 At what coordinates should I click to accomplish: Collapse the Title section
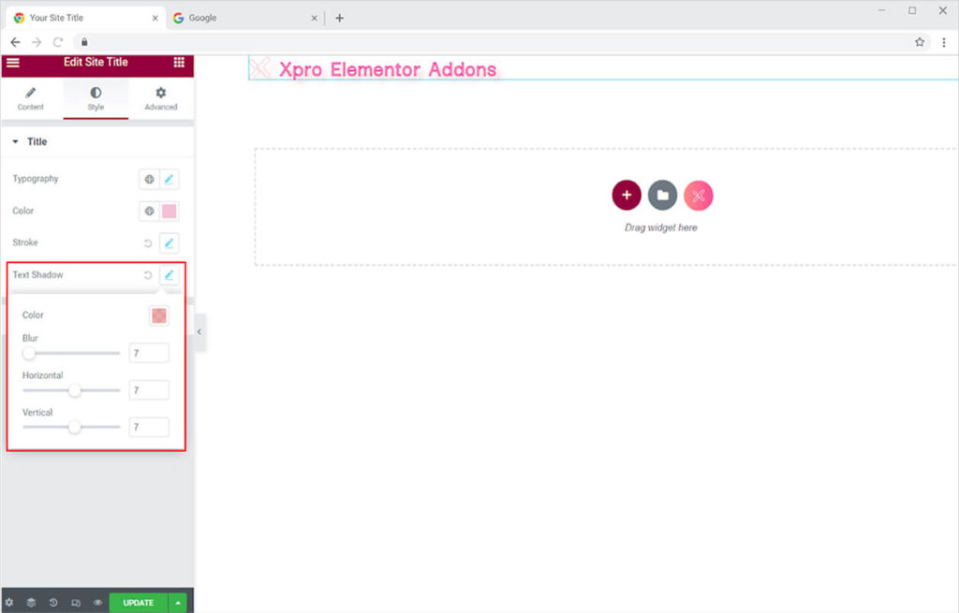click(16, 142)
